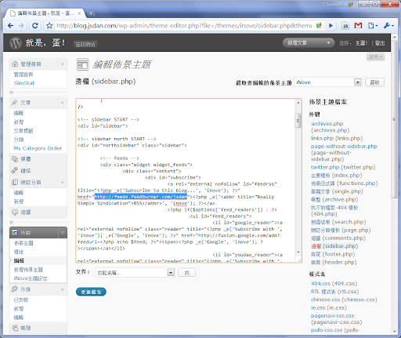Click the plugins icon in sidebar

click(x=15, y=289)
